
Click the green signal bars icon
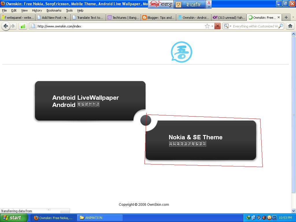[23, 26]
